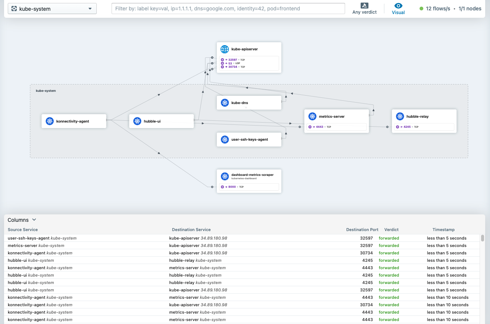The width and height of the screenshot is (490, 324).
Task: Click the dashboard-metrics-scraper service icon
Action: 225,176
